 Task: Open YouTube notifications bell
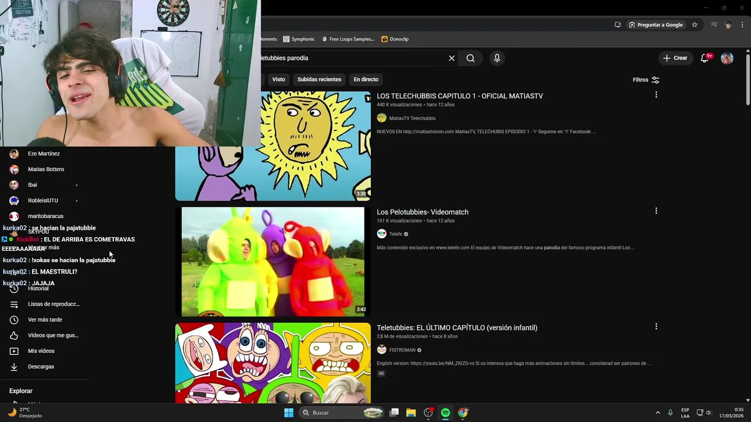point(705,58)
